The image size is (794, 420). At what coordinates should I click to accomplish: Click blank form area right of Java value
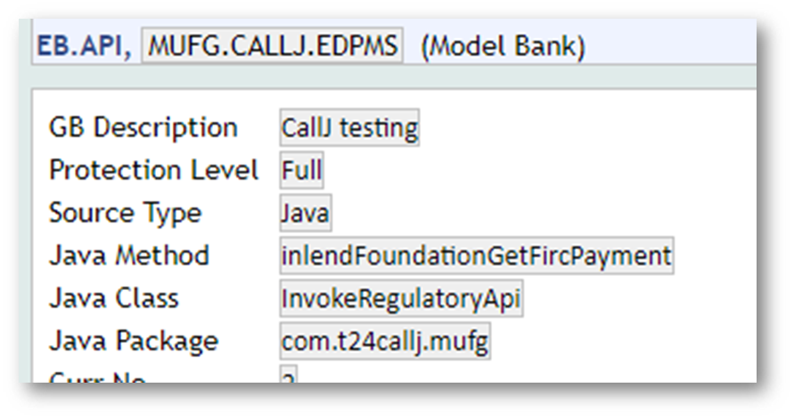click(x=535, y=214)
